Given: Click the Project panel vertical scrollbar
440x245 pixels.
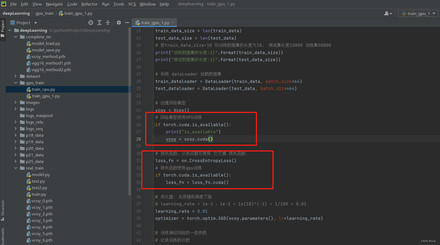Looking at the screenshot, I should [x=130, y=111].
